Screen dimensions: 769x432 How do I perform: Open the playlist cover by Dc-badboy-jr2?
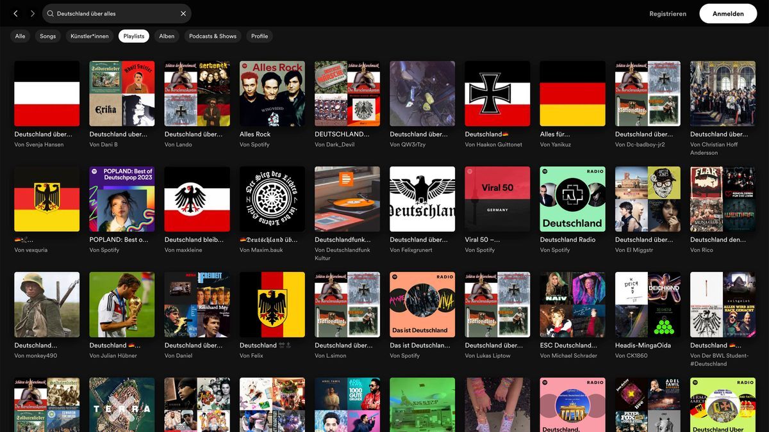(x=648, y=93)
